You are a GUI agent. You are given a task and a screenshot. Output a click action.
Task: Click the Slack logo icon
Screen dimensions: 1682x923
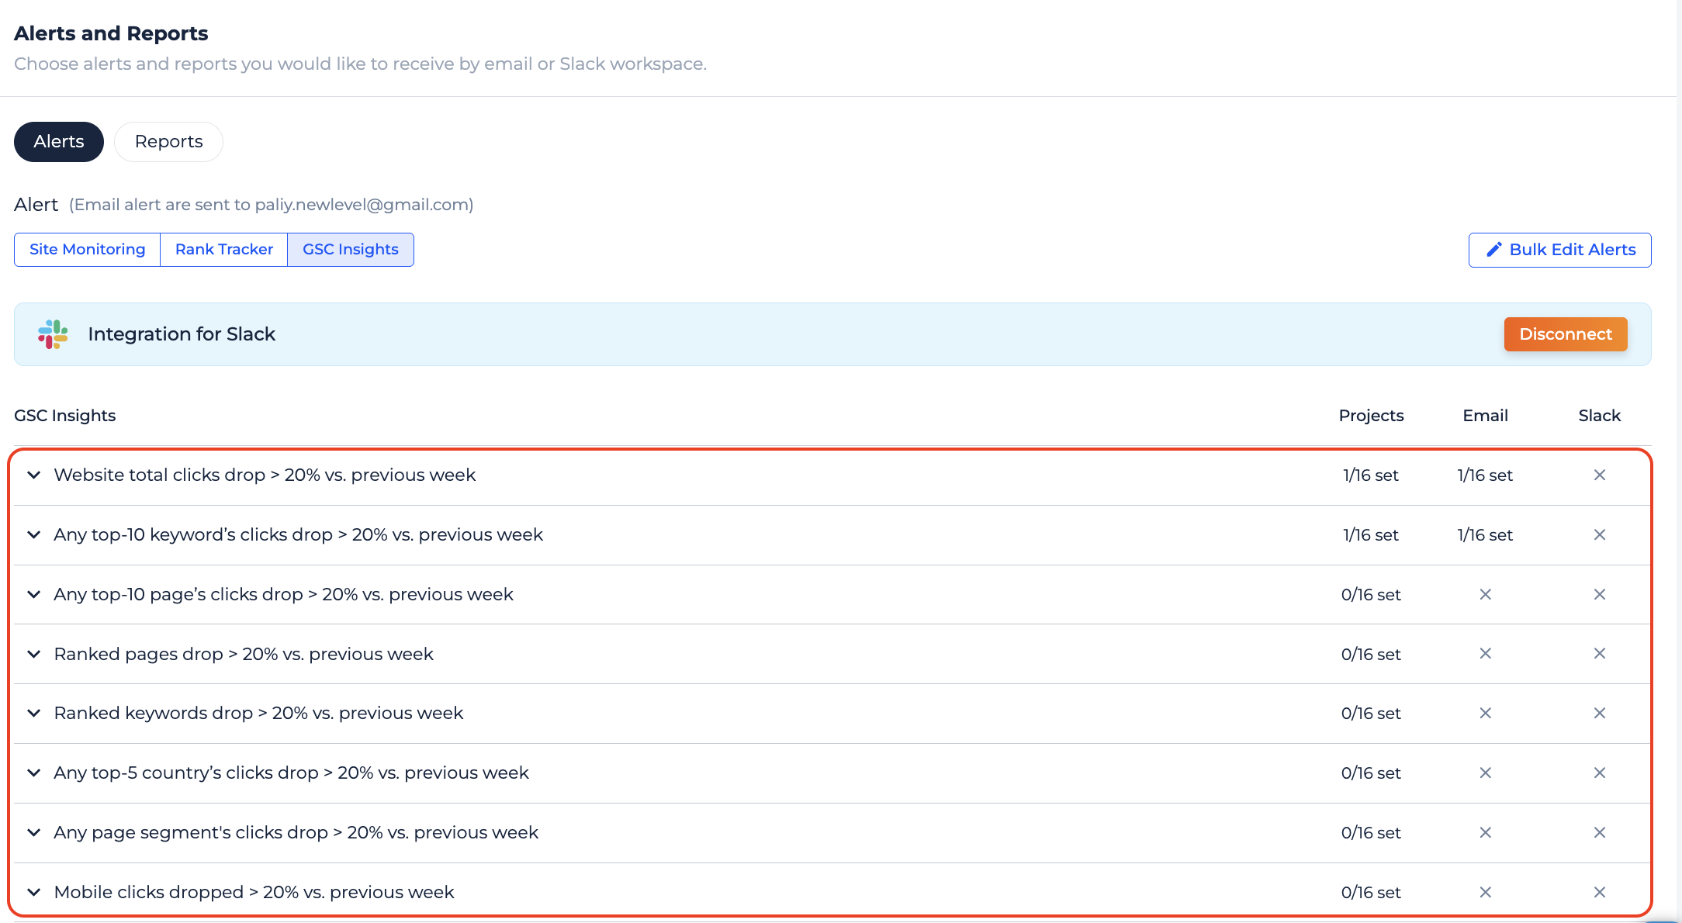click(x=53, y=334)
